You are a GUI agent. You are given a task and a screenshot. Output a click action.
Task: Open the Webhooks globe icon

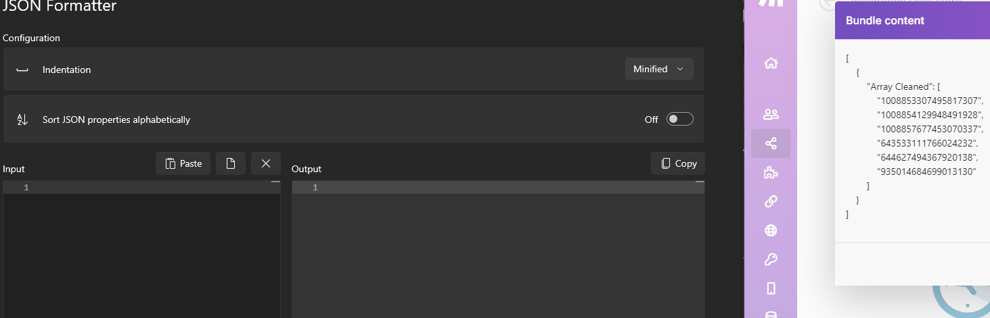(x=770, y=230)
